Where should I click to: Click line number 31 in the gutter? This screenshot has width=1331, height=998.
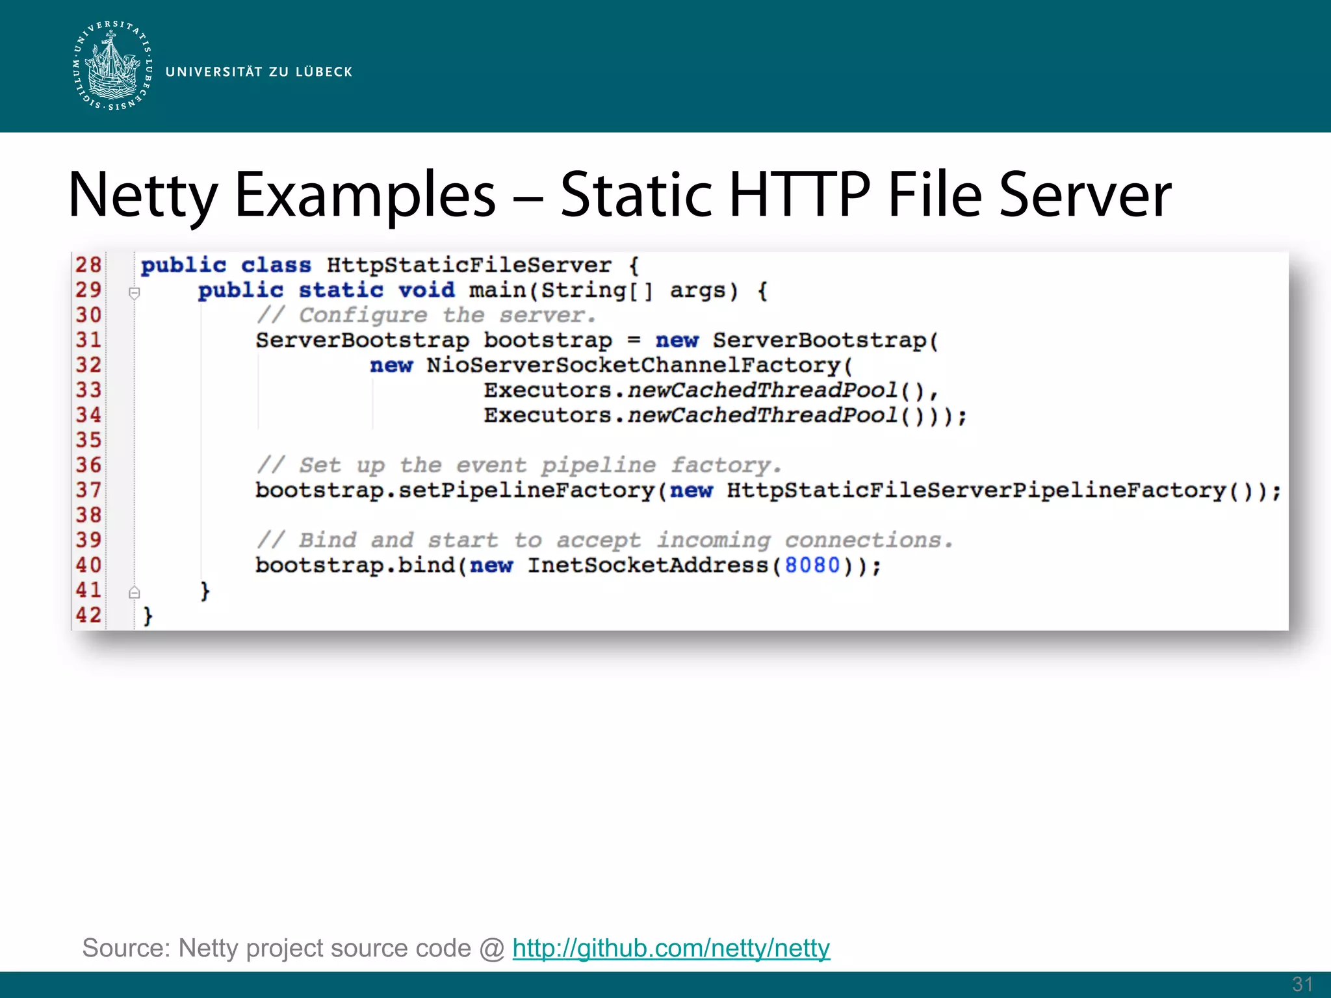(x=88, y=340)
